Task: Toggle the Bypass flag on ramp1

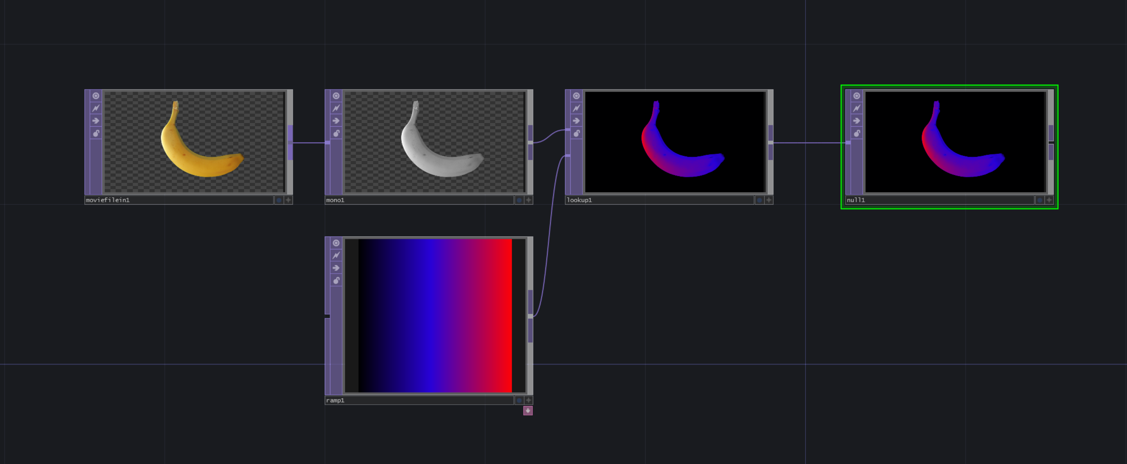Action: point(336,255)
